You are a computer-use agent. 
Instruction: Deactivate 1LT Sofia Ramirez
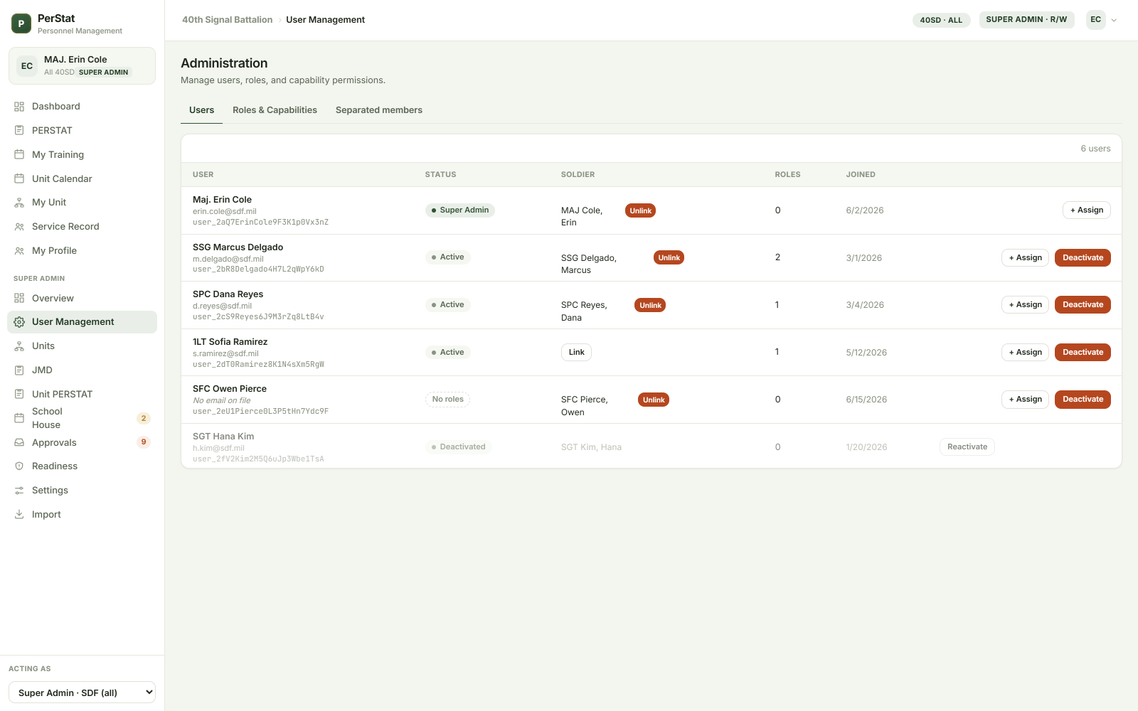tap(1083, 352)
